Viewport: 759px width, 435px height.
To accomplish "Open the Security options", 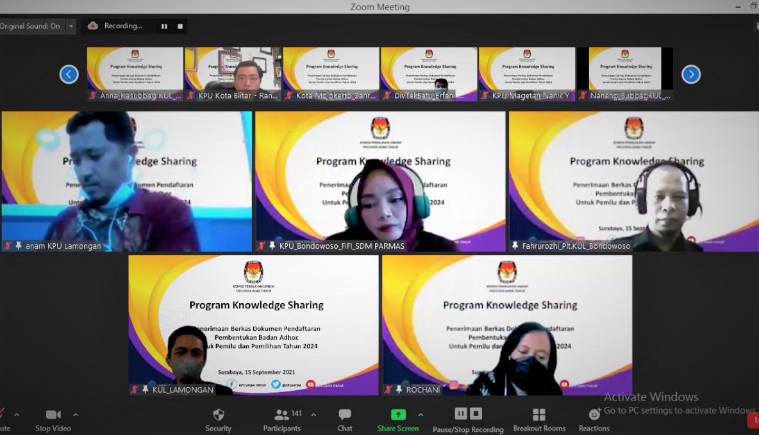I will [218, 420].
